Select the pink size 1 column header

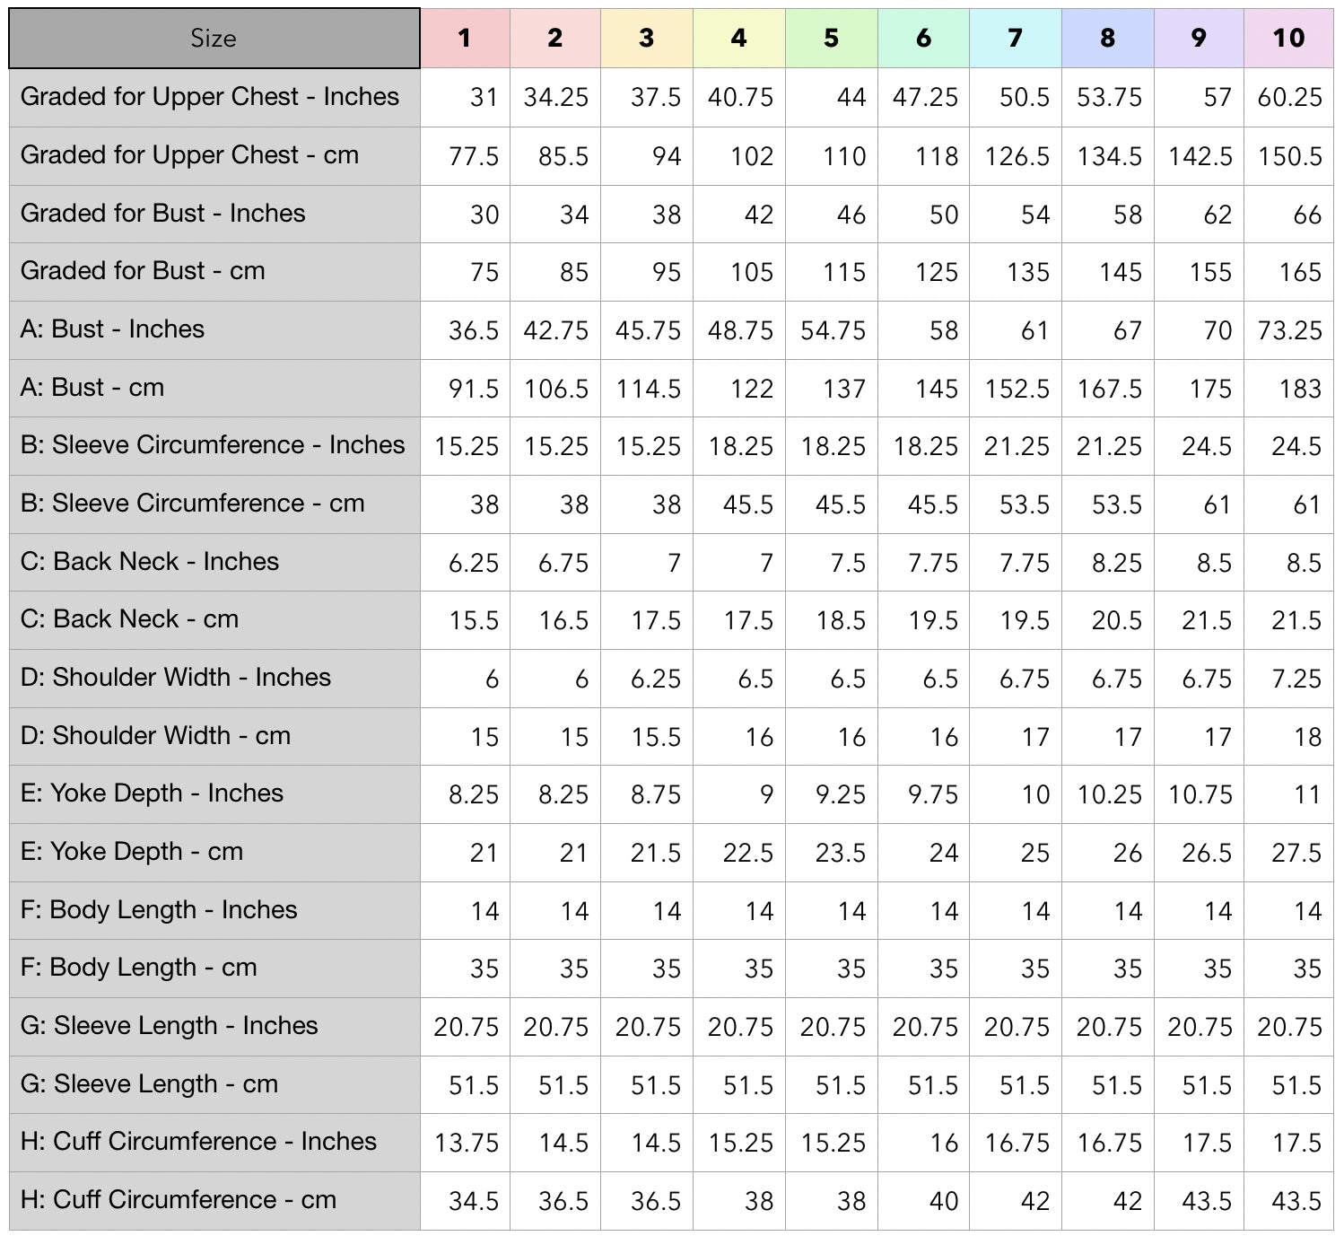pos(465,39)
